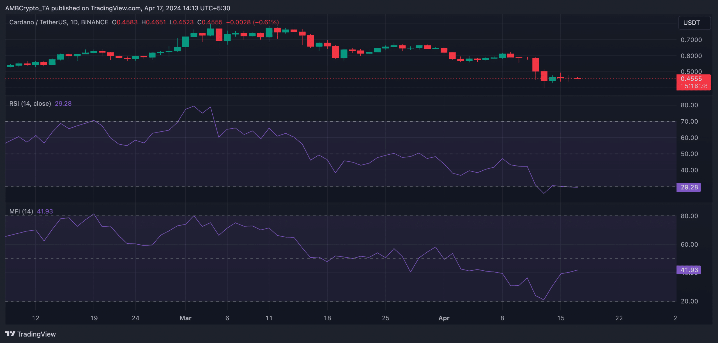Screen dimensions: 718x343
Task: Click the date 8 on the time axis
Action: tap(502, 318)
